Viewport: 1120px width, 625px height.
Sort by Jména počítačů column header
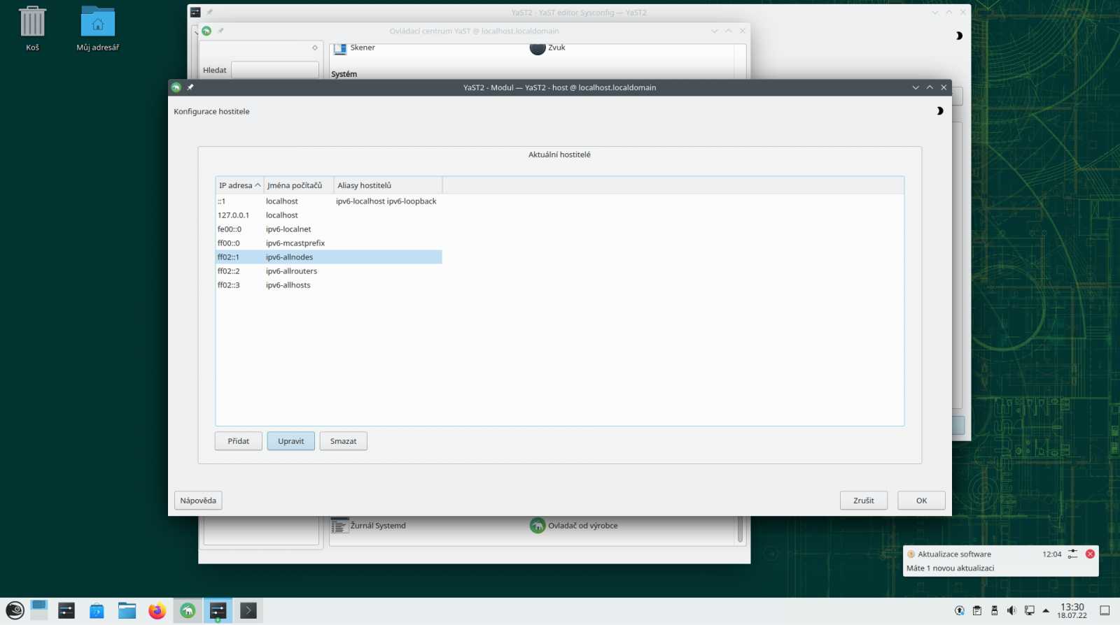click(299, 185)
